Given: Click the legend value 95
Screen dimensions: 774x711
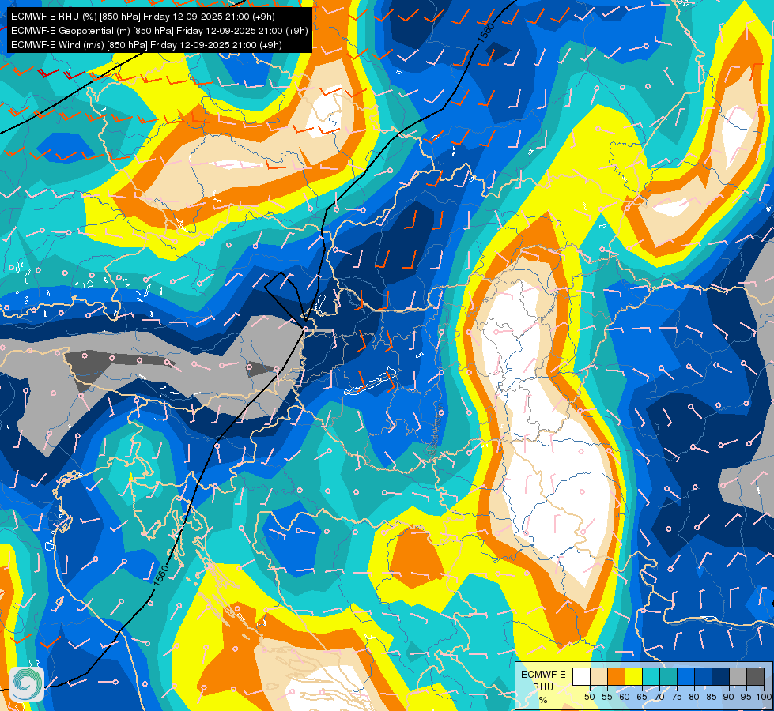Looking at the screenshot, I should (x=746, y=698).
